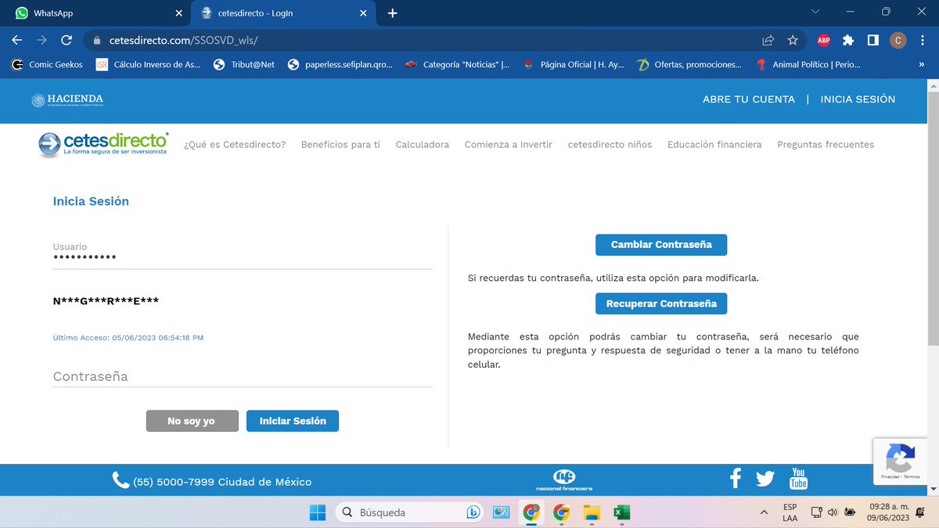
Task: Show more bookmarks with the chevron
Action: (x=921, y=65)
